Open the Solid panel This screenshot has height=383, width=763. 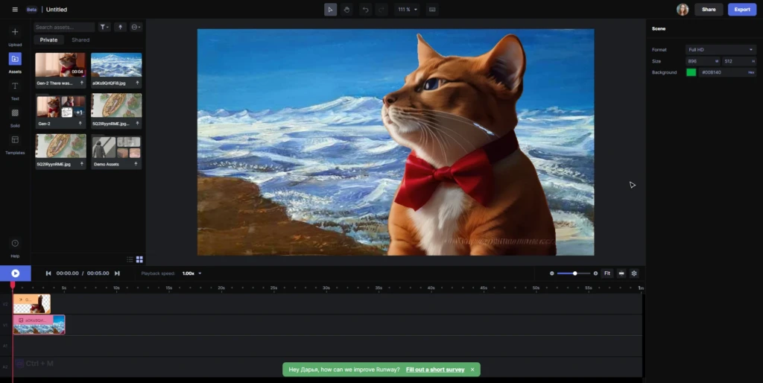pyautogui.click(x=15, y=113)
